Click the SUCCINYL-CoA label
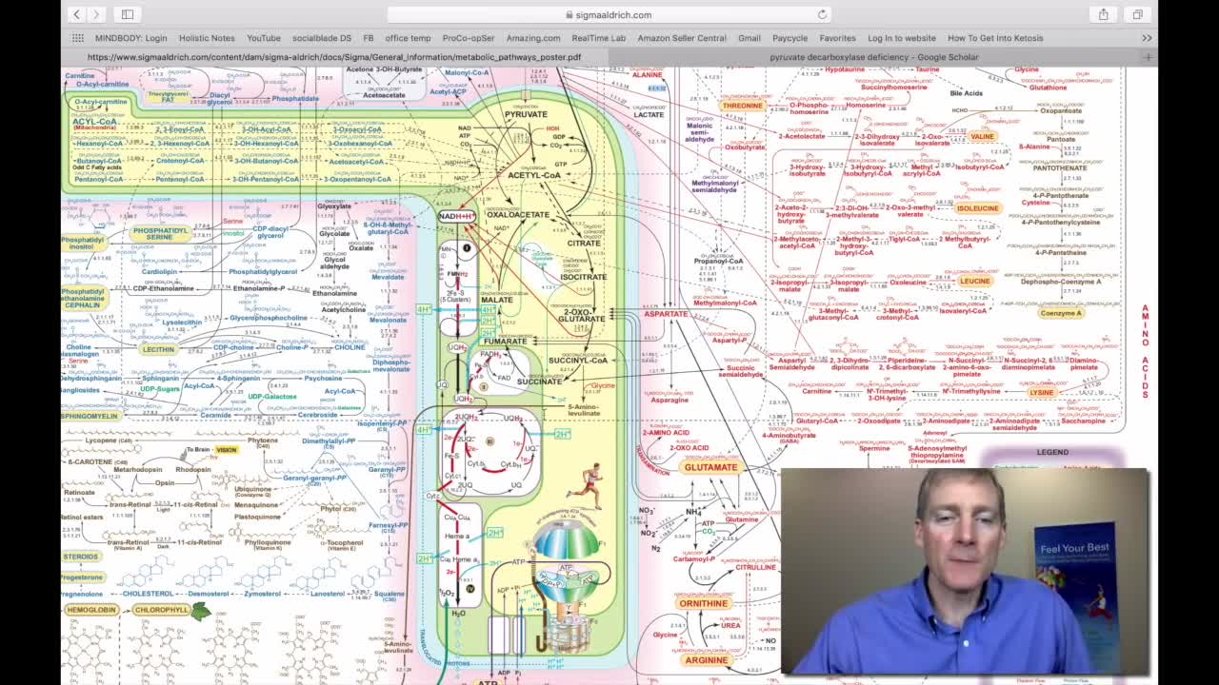Screen dimensions: 1219x685 click(x=578, y=361)
